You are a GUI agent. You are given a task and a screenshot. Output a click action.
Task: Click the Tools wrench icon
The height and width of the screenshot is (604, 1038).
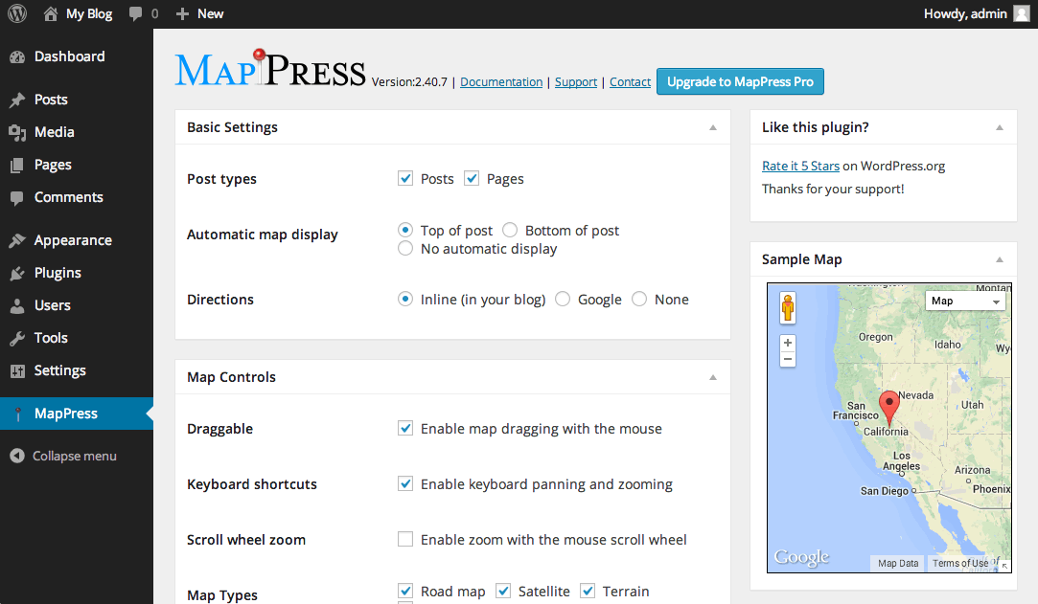pyautogui.click(x=17, y=338)
